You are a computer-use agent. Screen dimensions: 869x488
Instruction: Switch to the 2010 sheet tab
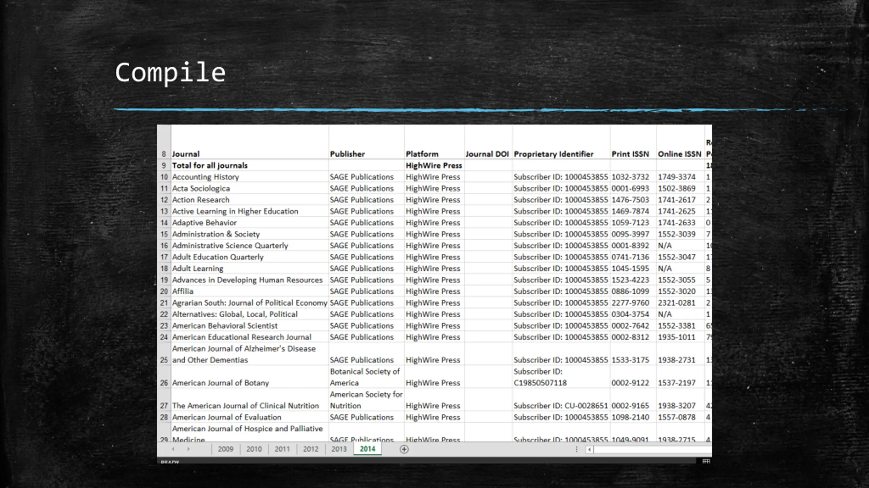(254, 449)
